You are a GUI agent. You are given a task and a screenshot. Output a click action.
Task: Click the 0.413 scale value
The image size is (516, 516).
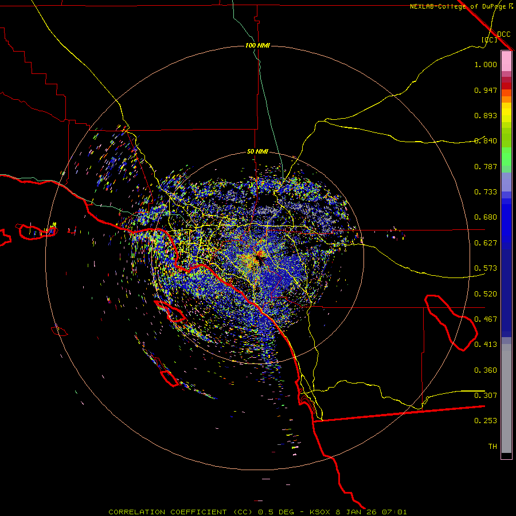(x=486, y=345)
